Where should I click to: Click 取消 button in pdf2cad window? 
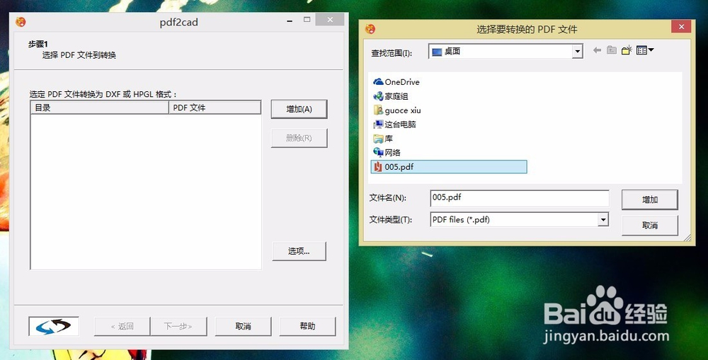[x=243, y=326]
